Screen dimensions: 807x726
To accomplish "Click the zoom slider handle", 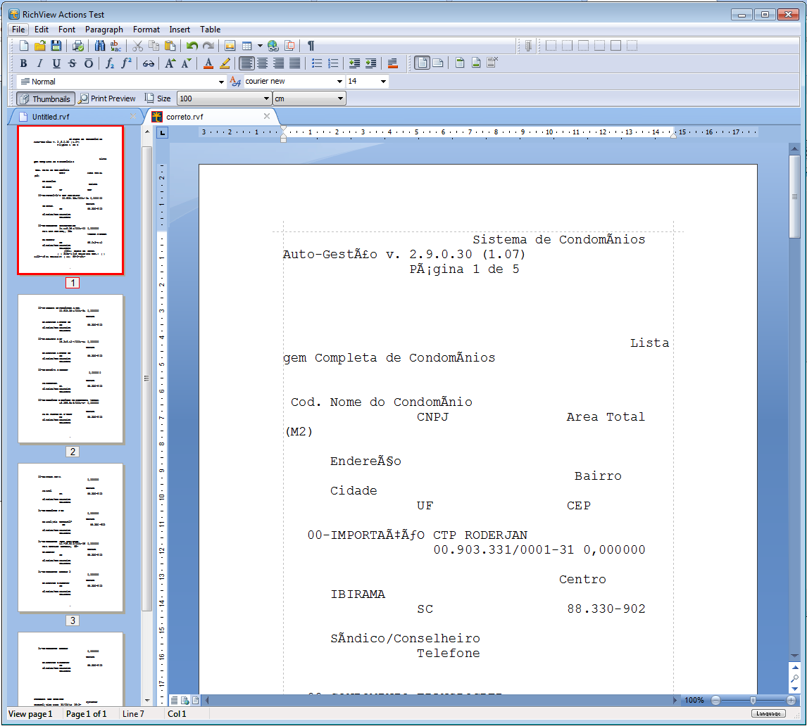I will click(x=753, y=700).
